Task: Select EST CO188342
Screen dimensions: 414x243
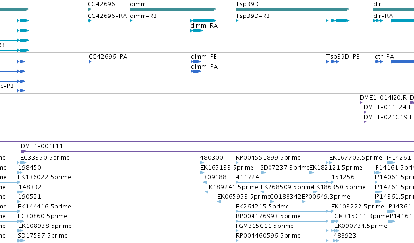Action: pos(286,197)
